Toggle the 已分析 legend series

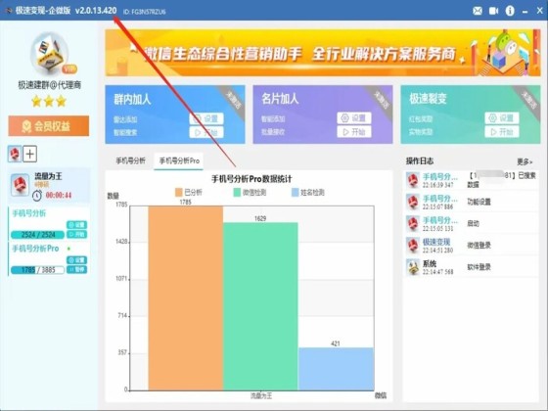pos(188,192)
